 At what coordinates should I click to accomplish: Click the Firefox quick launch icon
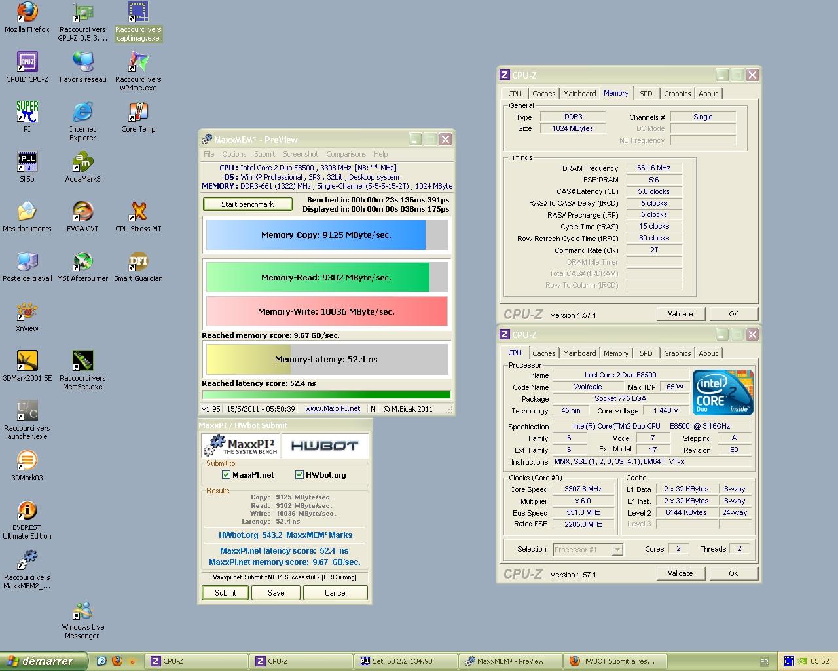click(117, 661)
